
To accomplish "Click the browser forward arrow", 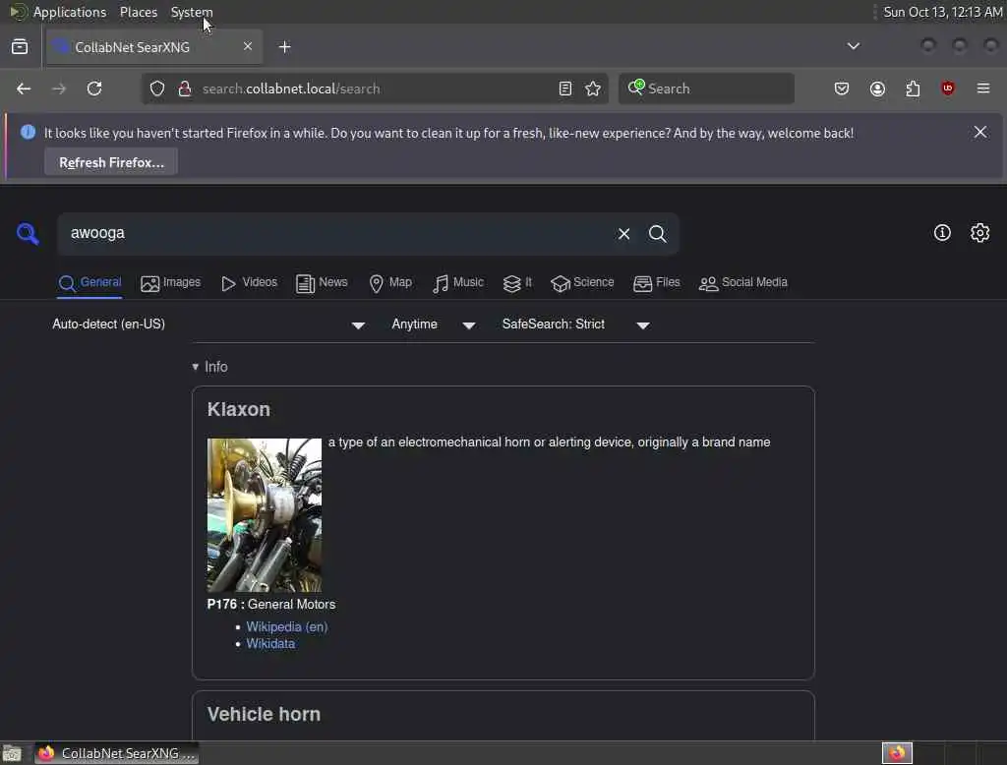I will click(58, 88).
